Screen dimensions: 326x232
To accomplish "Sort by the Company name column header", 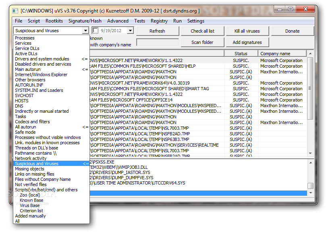I will click(282, 54).
